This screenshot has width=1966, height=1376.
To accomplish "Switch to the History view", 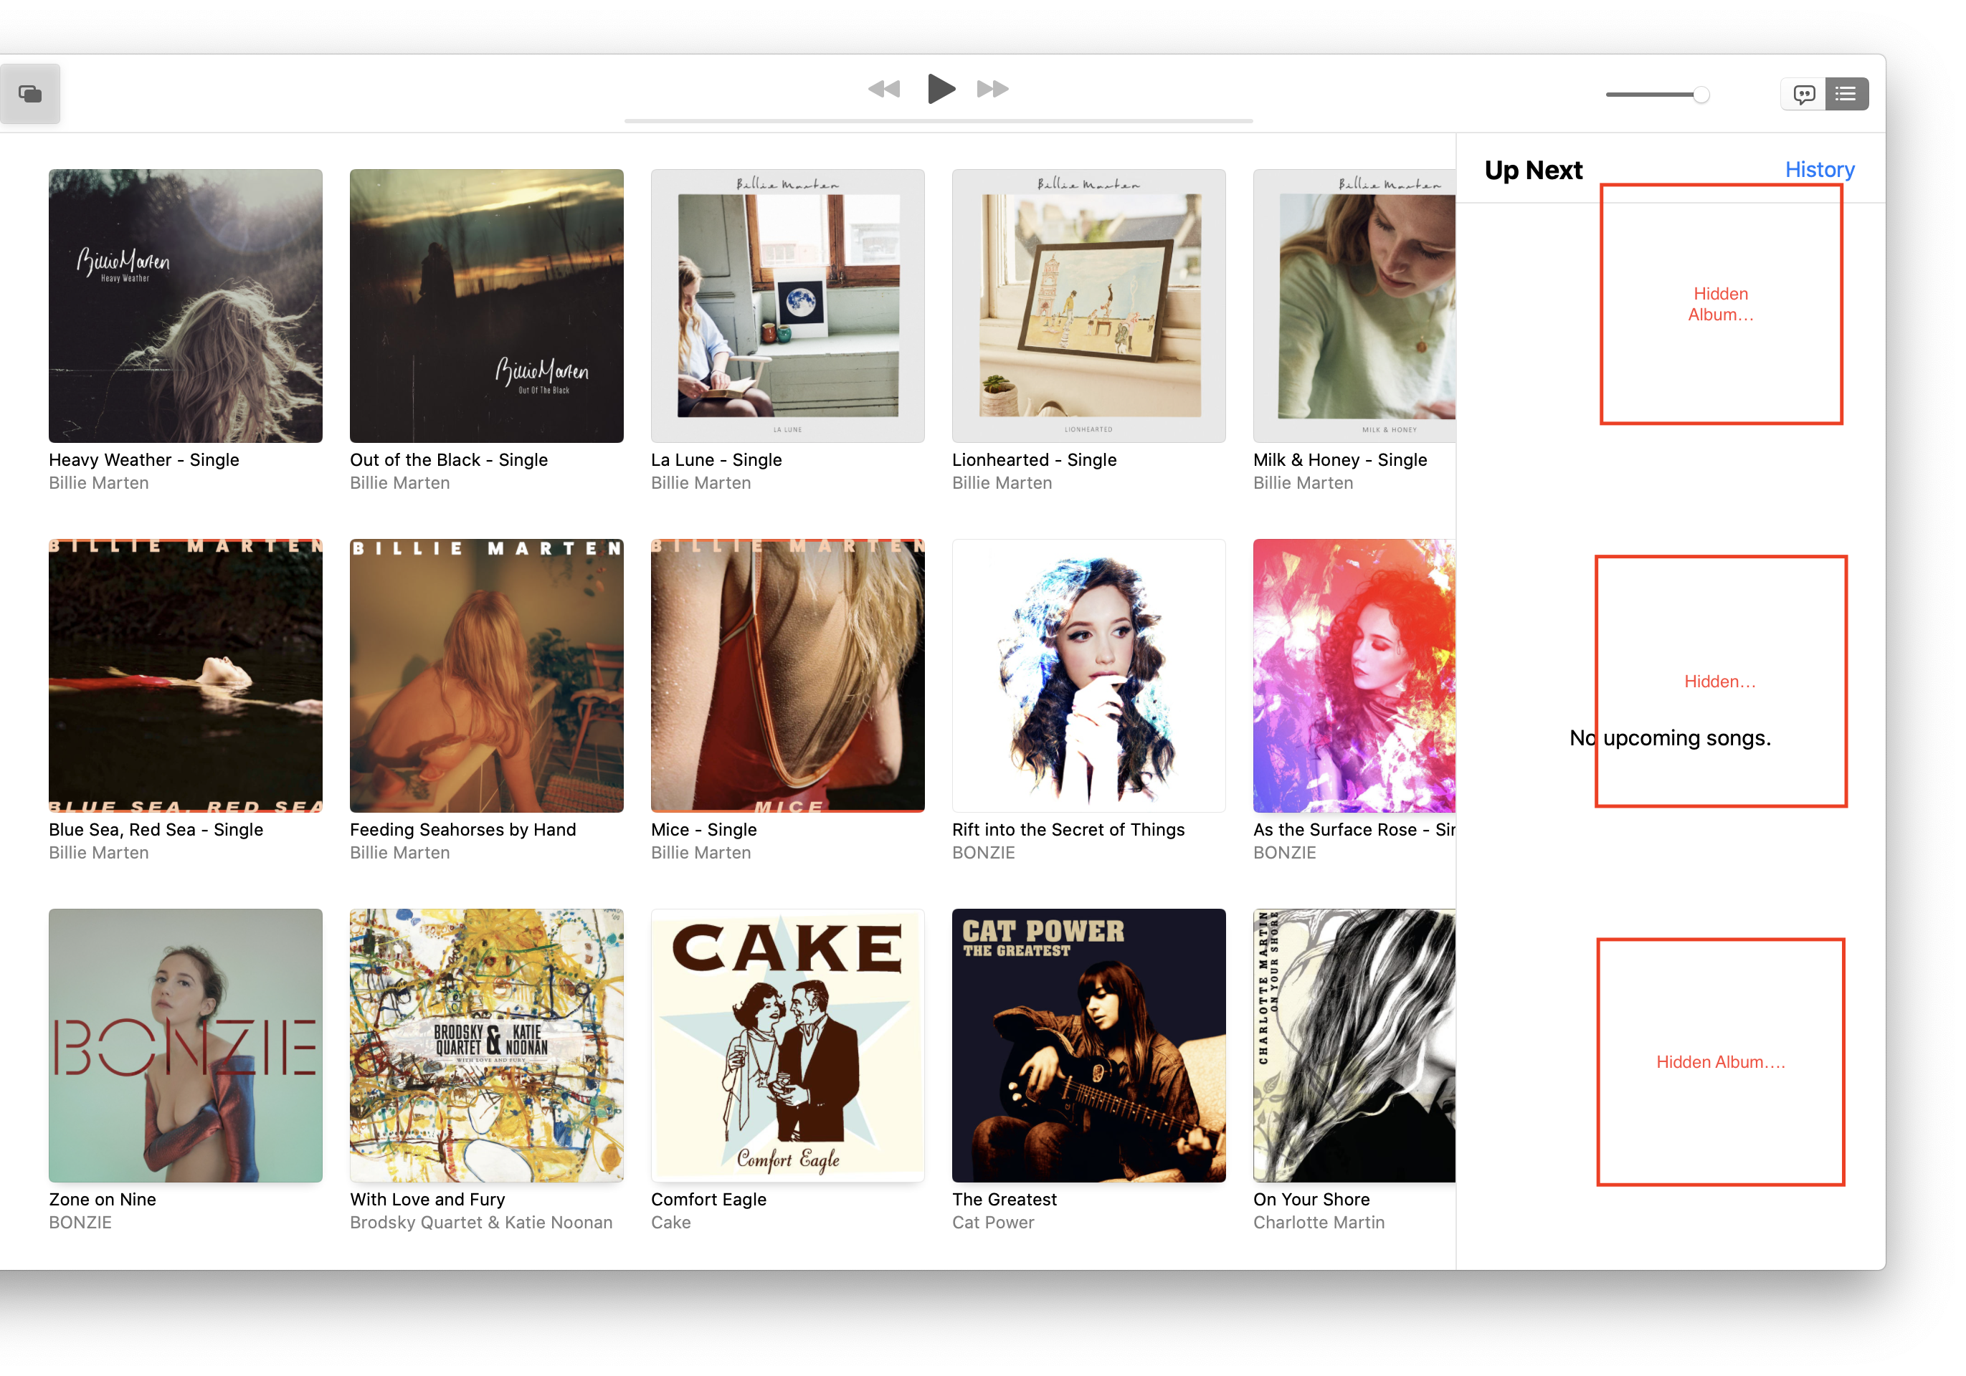I will [x=1820, y=169].
